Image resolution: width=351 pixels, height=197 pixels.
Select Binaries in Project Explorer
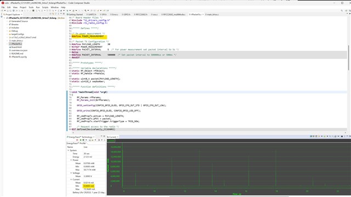pyautogui.click(x=15, y=24)
